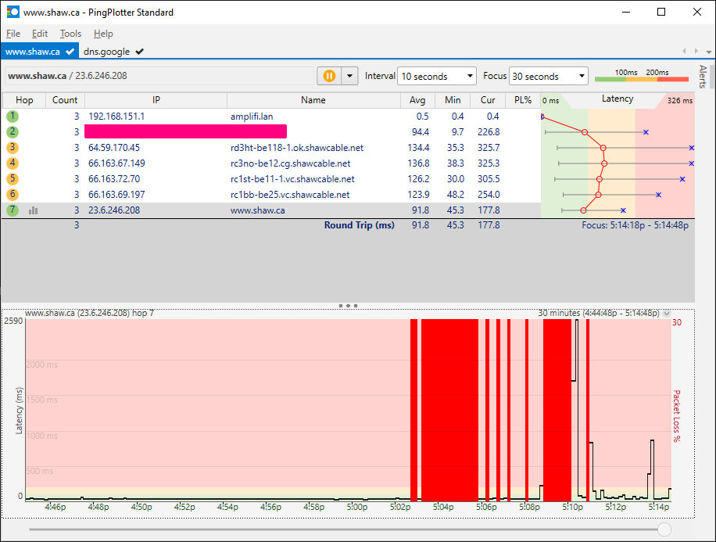Open the Edit menu

click(x=40, y=34)
